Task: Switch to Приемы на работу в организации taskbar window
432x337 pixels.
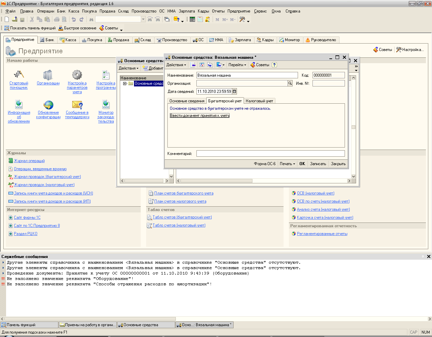Action: pos(88,325)
